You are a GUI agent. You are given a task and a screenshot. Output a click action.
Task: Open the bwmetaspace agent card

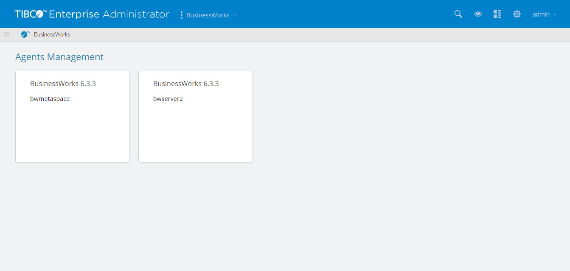click(x=73, y=117)
